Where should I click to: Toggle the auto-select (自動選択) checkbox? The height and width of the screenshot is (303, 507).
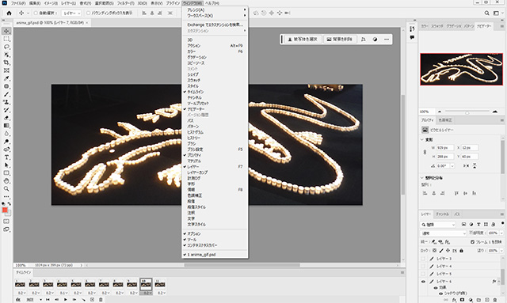pyautogui.click(x=36, y=13)
